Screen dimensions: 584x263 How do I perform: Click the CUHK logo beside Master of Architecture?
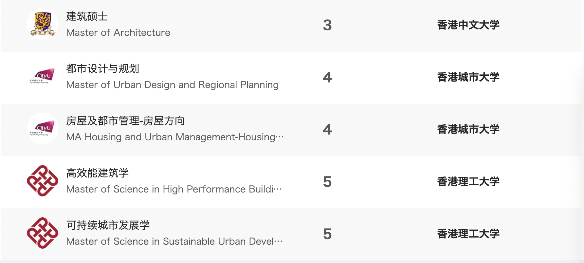point(42,24)
